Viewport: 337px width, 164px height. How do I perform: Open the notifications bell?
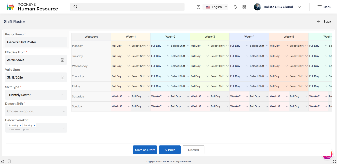(x=235, y=7)
